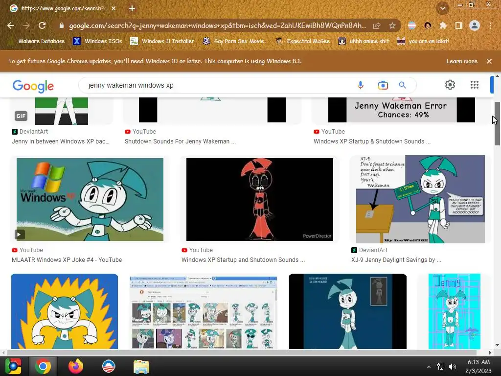Image resolution: width=501 pixels, height=376 pixels.
Task: Open the Jenny on dark blue thumbnail
Action: tap(348, 311)
